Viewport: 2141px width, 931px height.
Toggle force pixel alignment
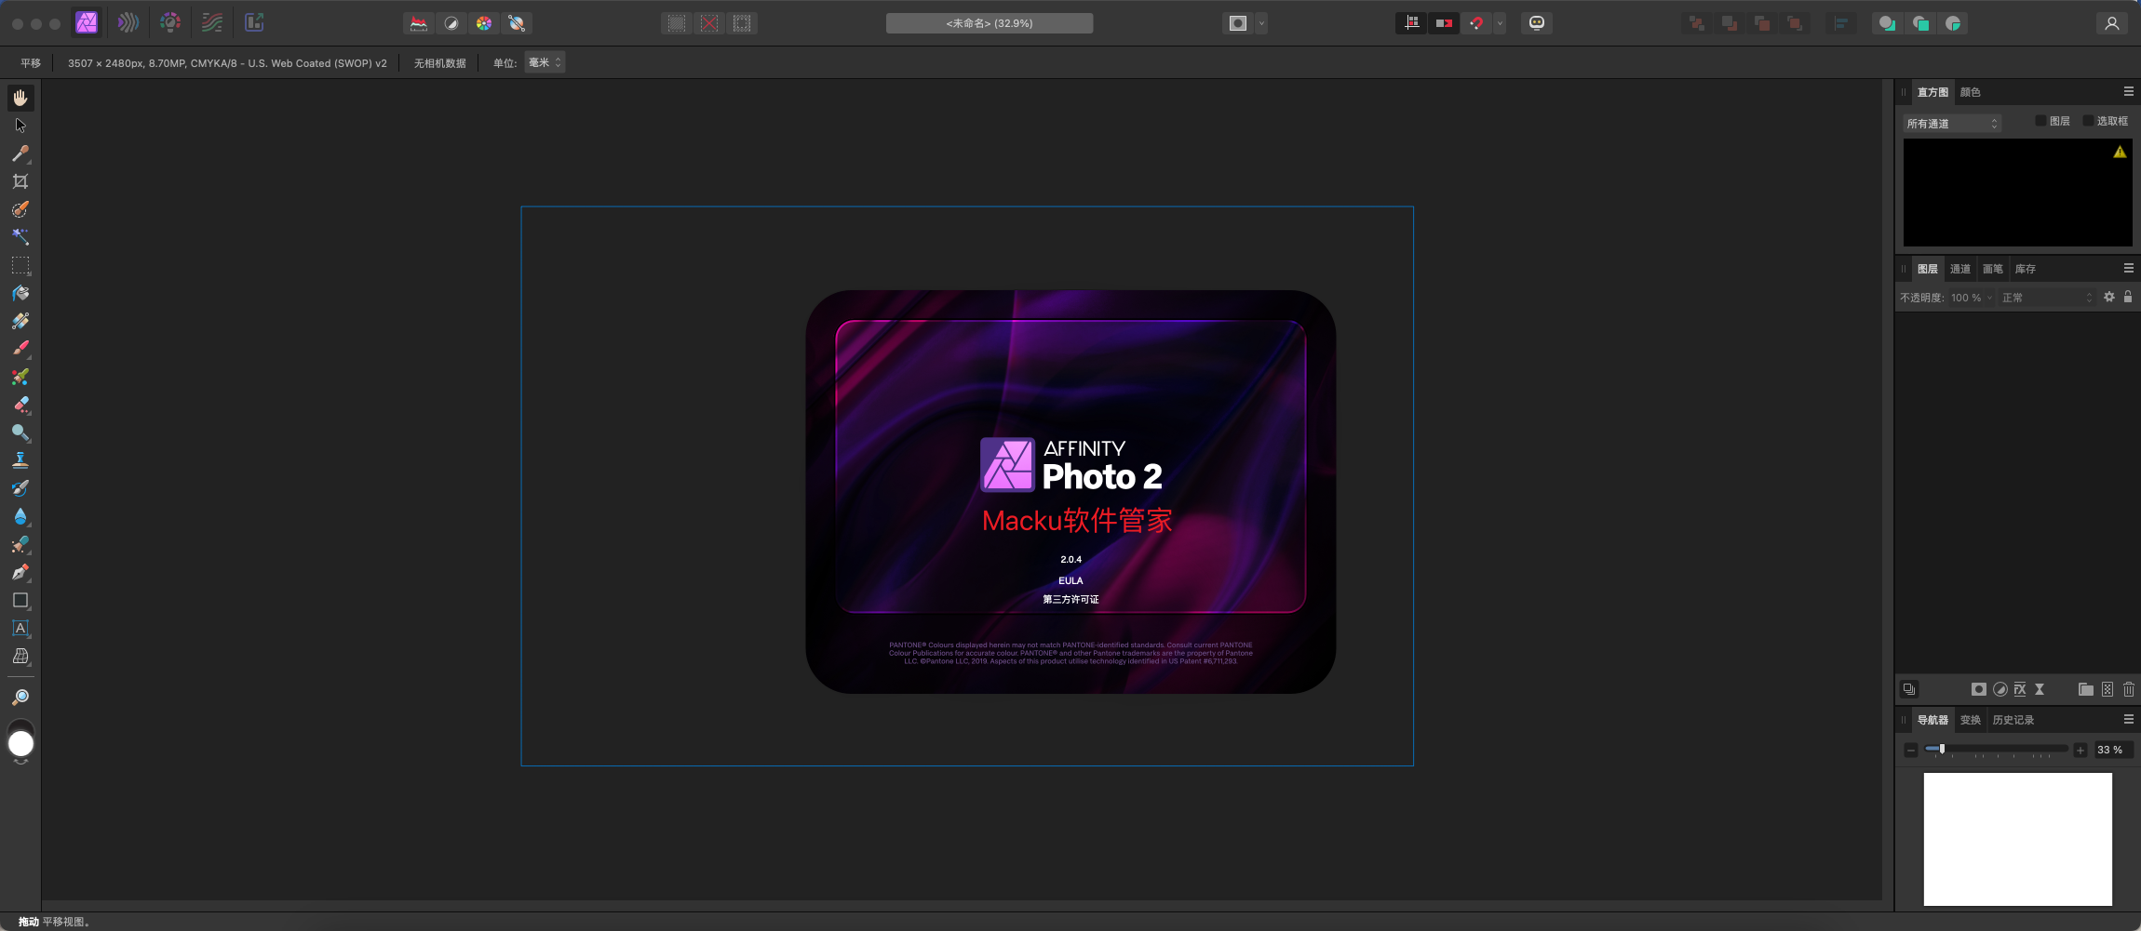coord(1412,23)
